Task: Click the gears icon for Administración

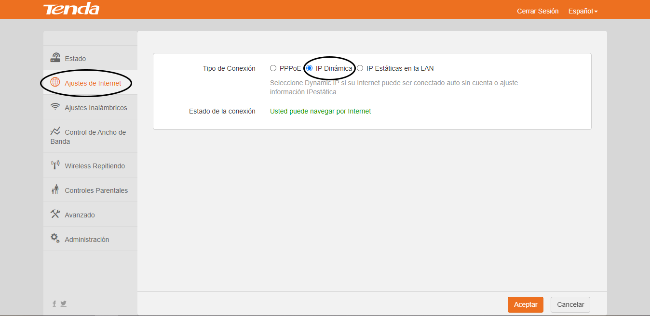Action: (x=55, y=239)
